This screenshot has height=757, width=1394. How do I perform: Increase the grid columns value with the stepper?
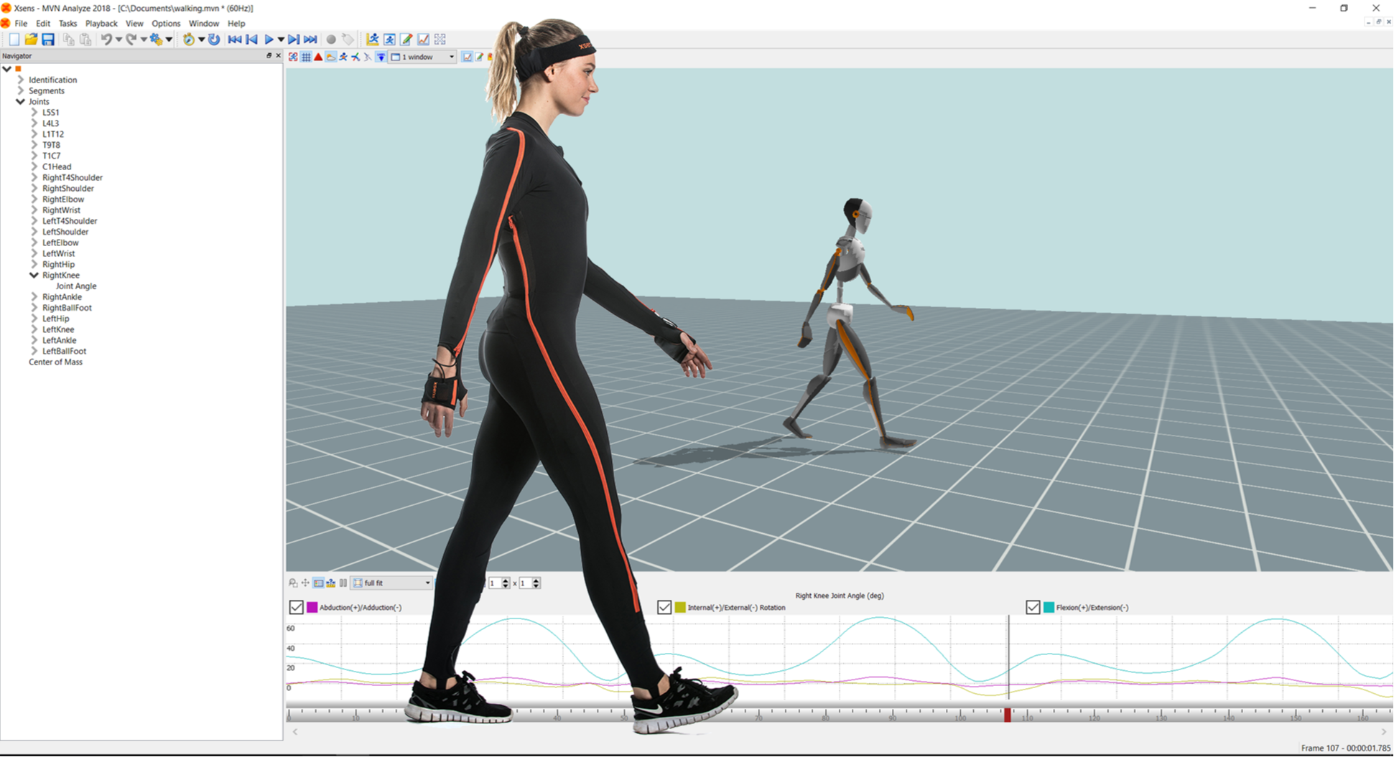pos(538,580)
